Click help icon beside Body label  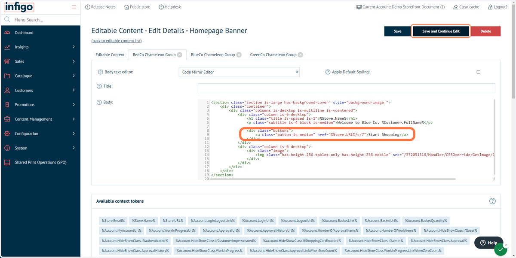[99, 103]
